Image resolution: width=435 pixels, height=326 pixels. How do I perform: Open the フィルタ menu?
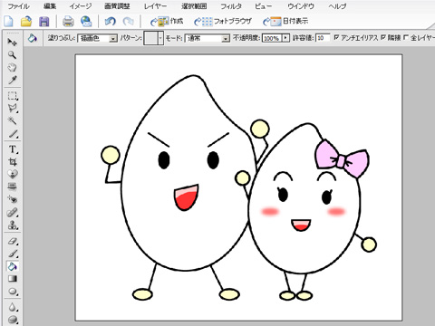click(x=231, y=6)
